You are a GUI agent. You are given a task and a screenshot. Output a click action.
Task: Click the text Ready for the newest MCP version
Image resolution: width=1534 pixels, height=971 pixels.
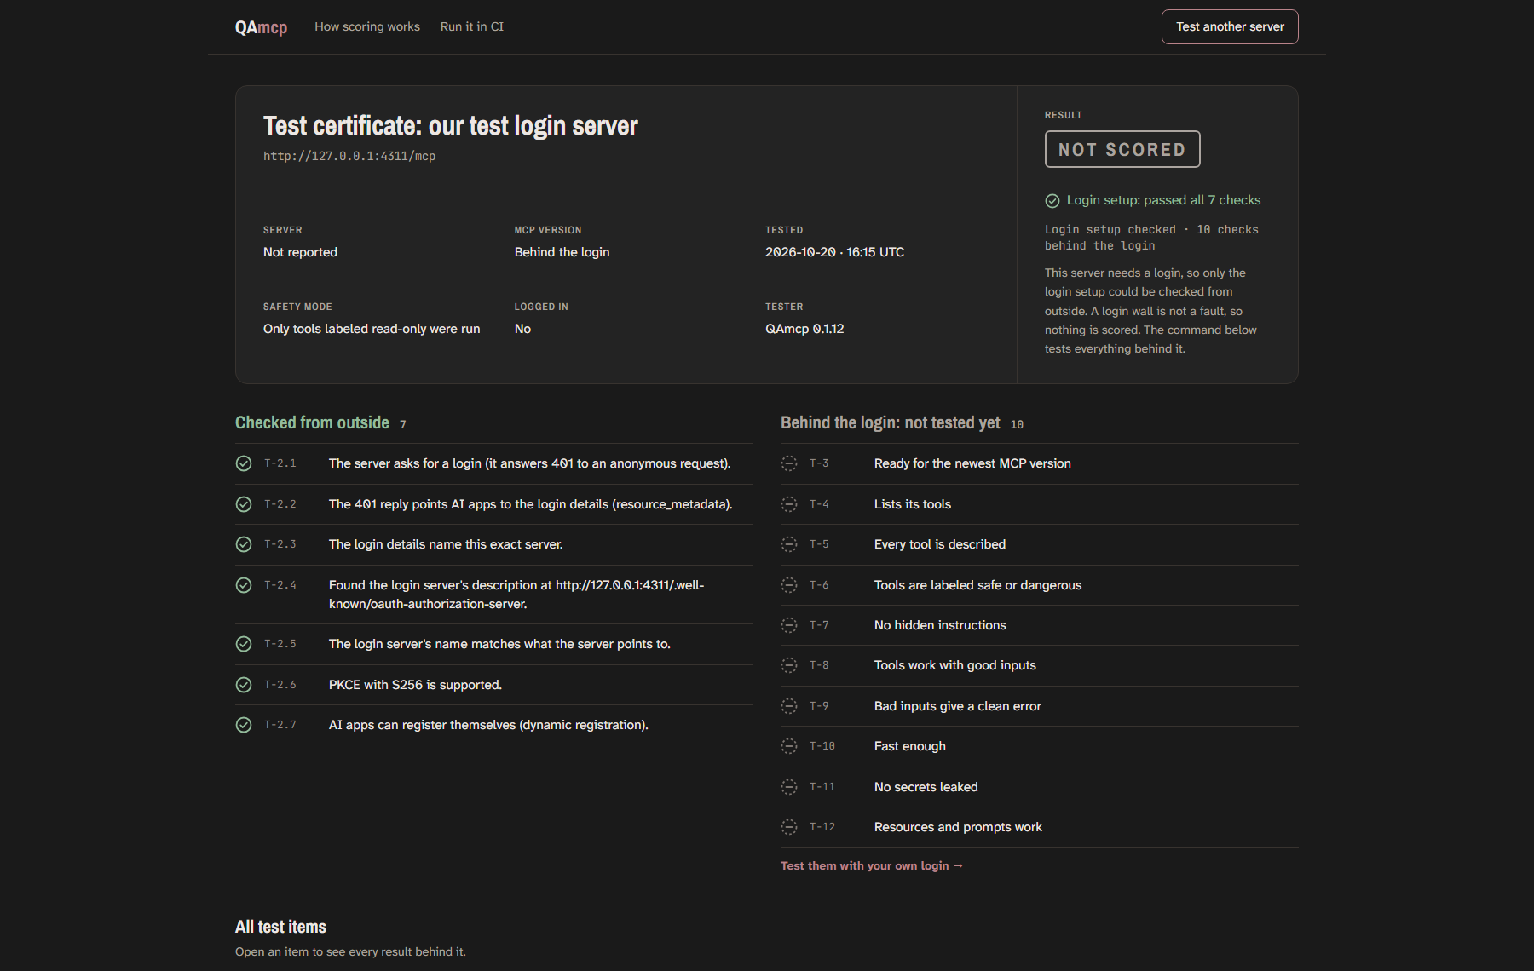tap(972, 463)
